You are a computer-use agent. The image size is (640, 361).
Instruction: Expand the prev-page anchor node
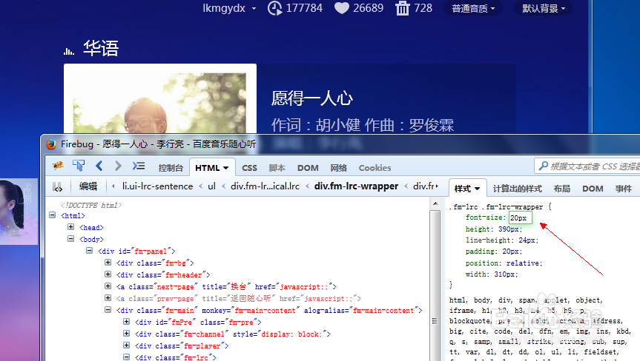point(108,297)
